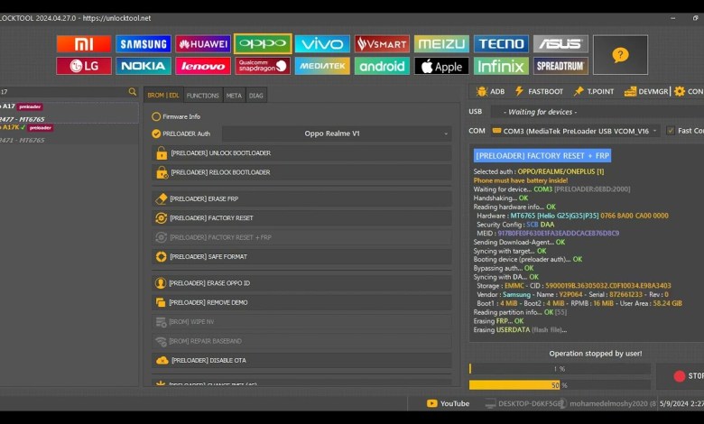Open the CONFIG gear settings
Screen dimensions: 704x424
point(689,91)
